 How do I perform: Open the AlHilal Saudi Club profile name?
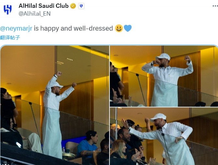(x=44, y=6)
